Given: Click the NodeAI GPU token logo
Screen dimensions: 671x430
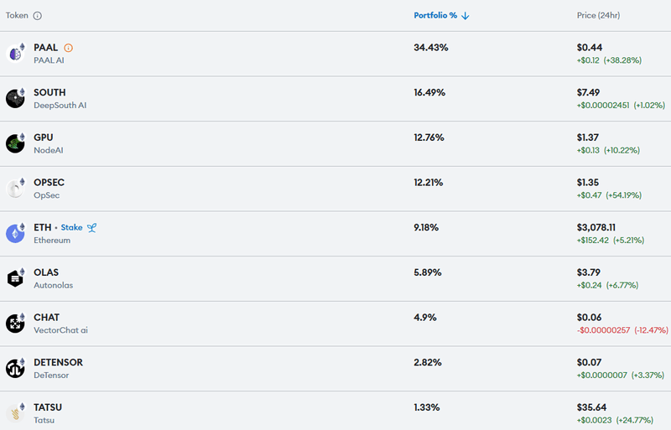Looking at the screenshot, I should coord(15,143).
